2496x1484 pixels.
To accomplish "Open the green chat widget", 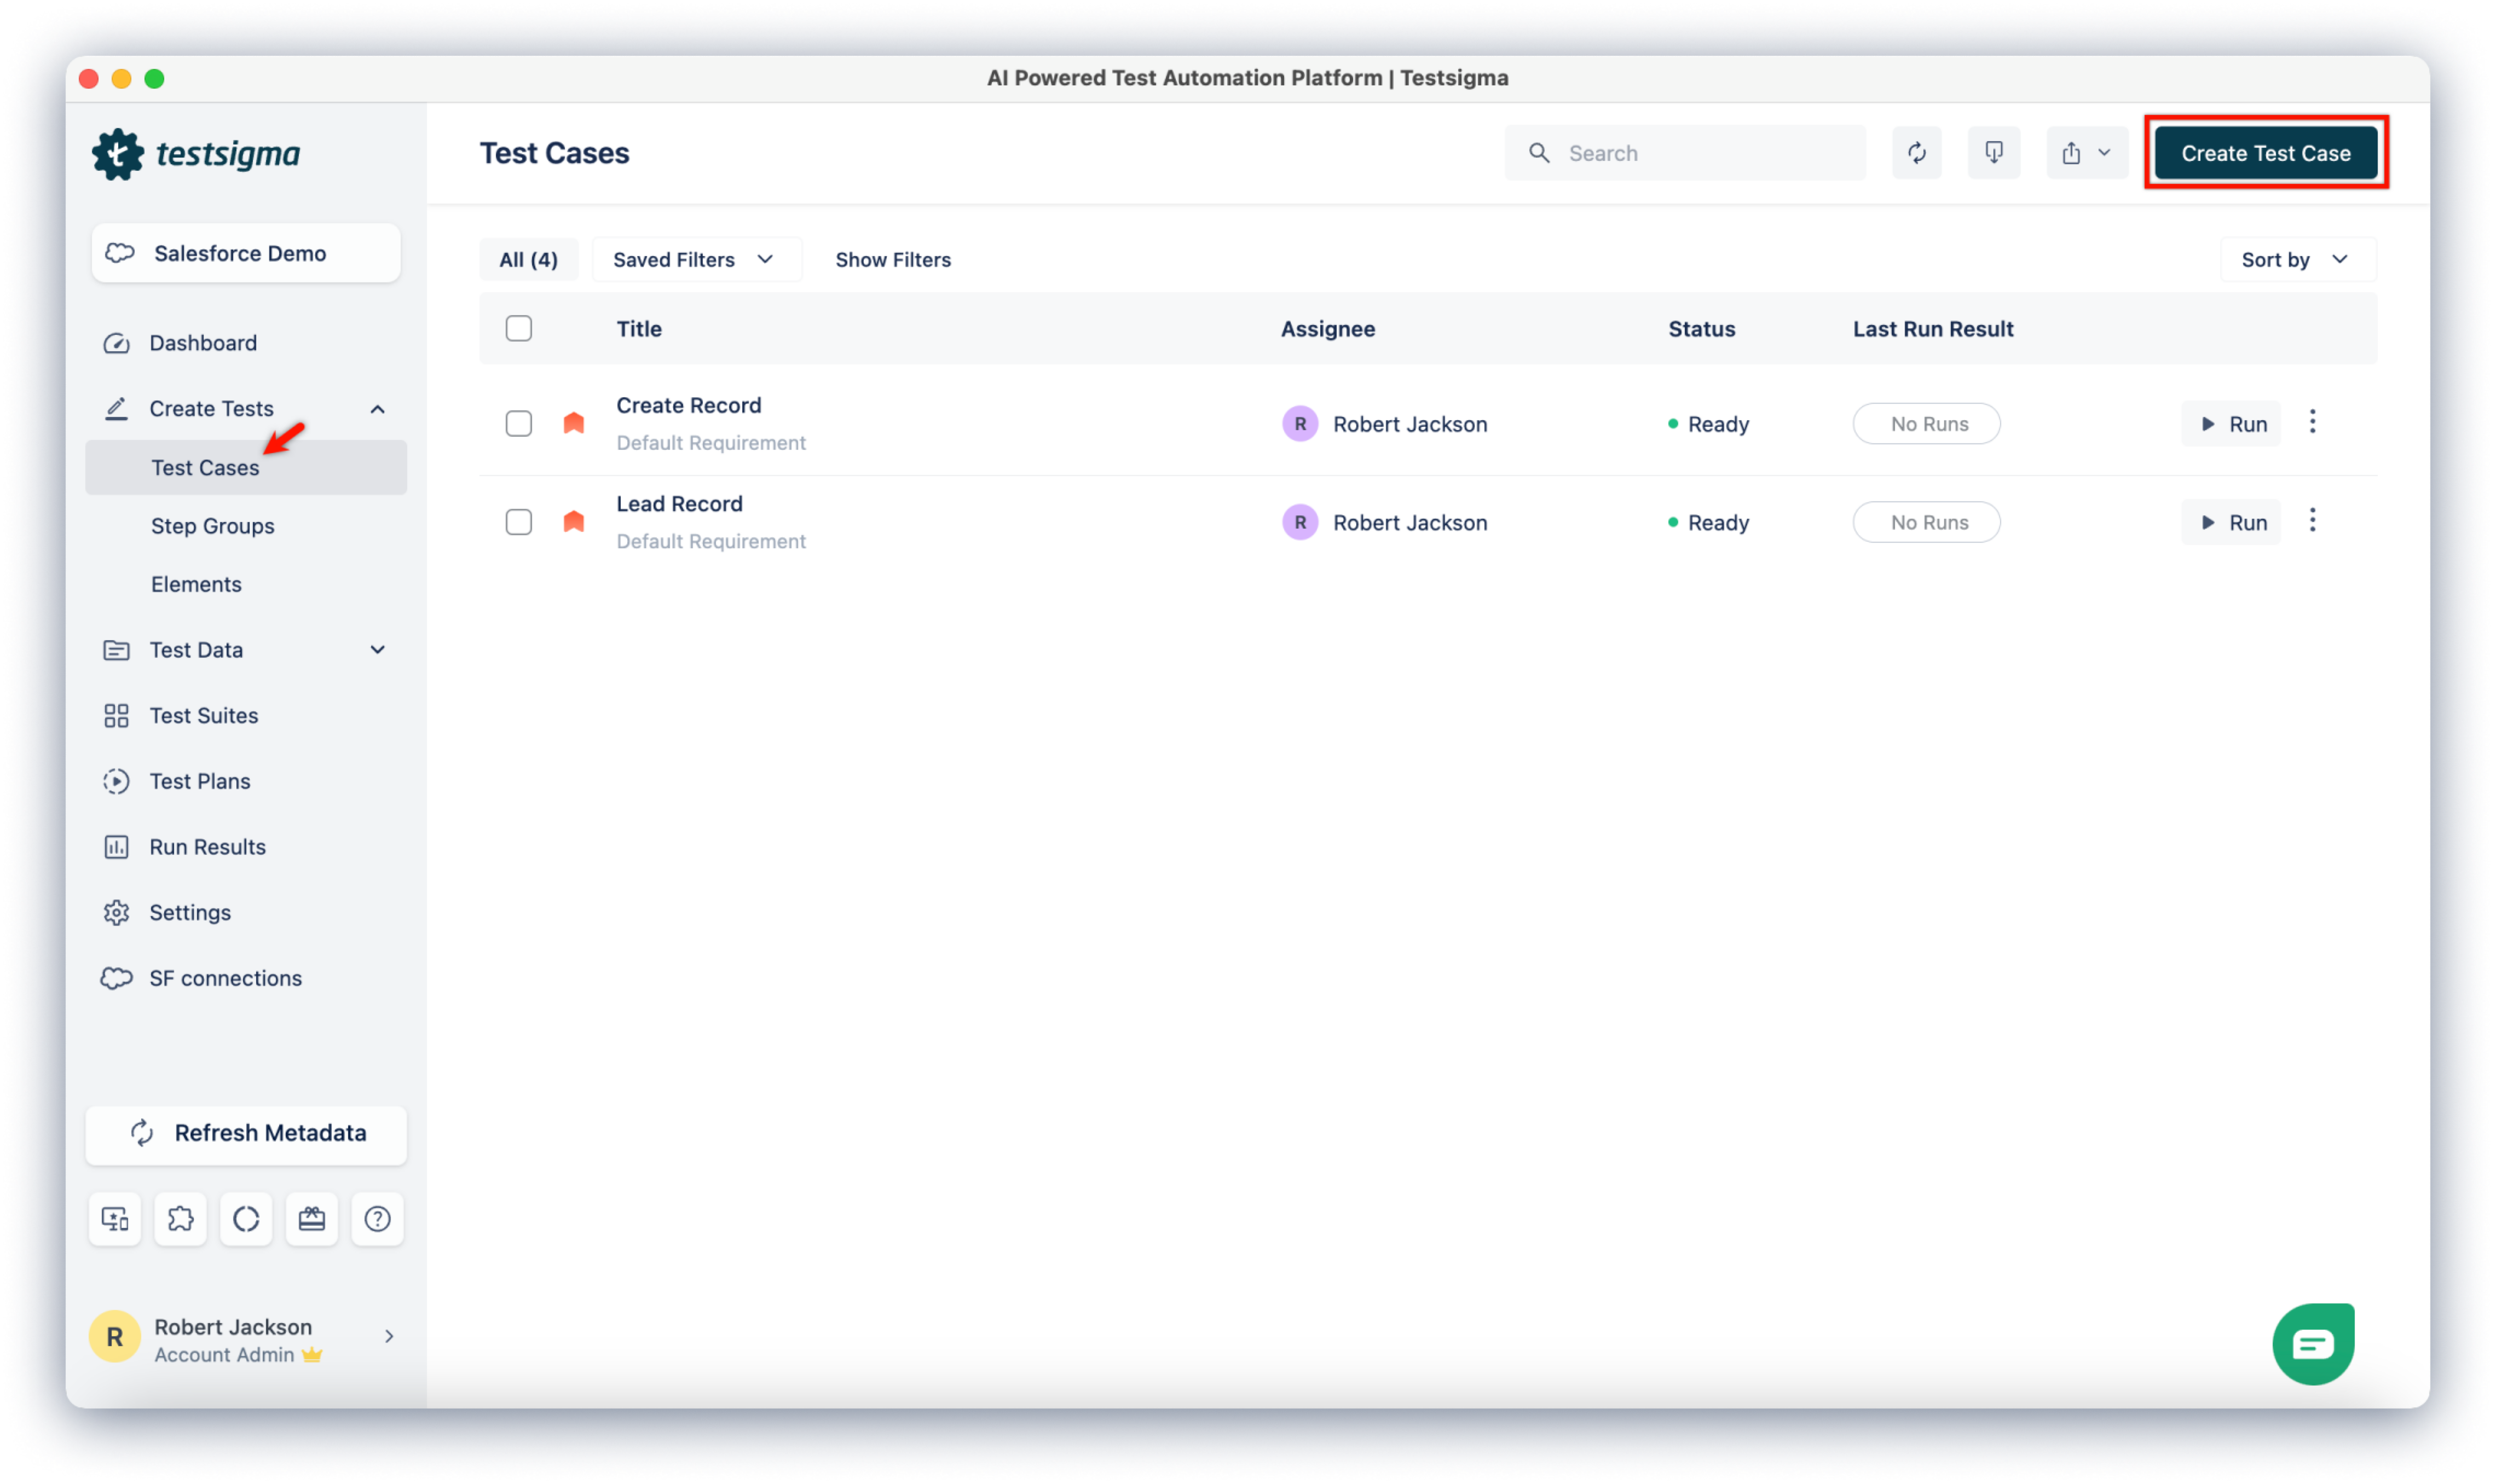I will (x=2313, y=1344).
